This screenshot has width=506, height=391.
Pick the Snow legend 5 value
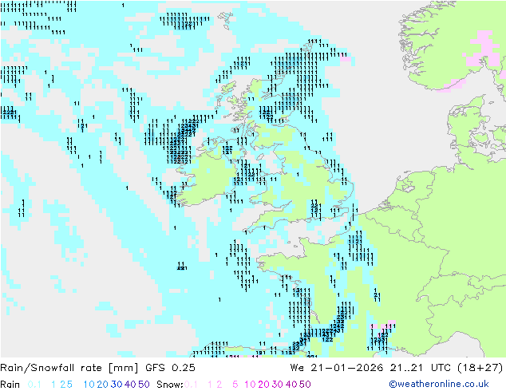pos(235,385)
